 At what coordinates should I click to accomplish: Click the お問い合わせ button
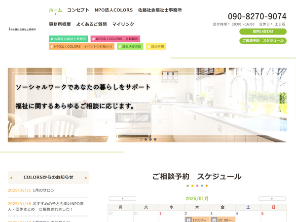pyautogui.click(x=263, y=32)
